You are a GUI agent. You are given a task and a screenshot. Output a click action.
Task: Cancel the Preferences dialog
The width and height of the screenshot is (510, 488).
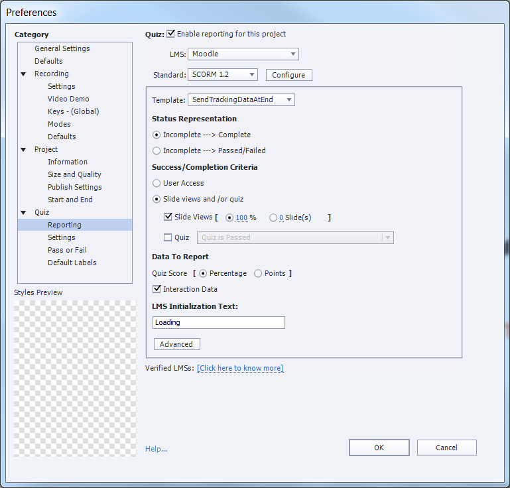[447, 448]
